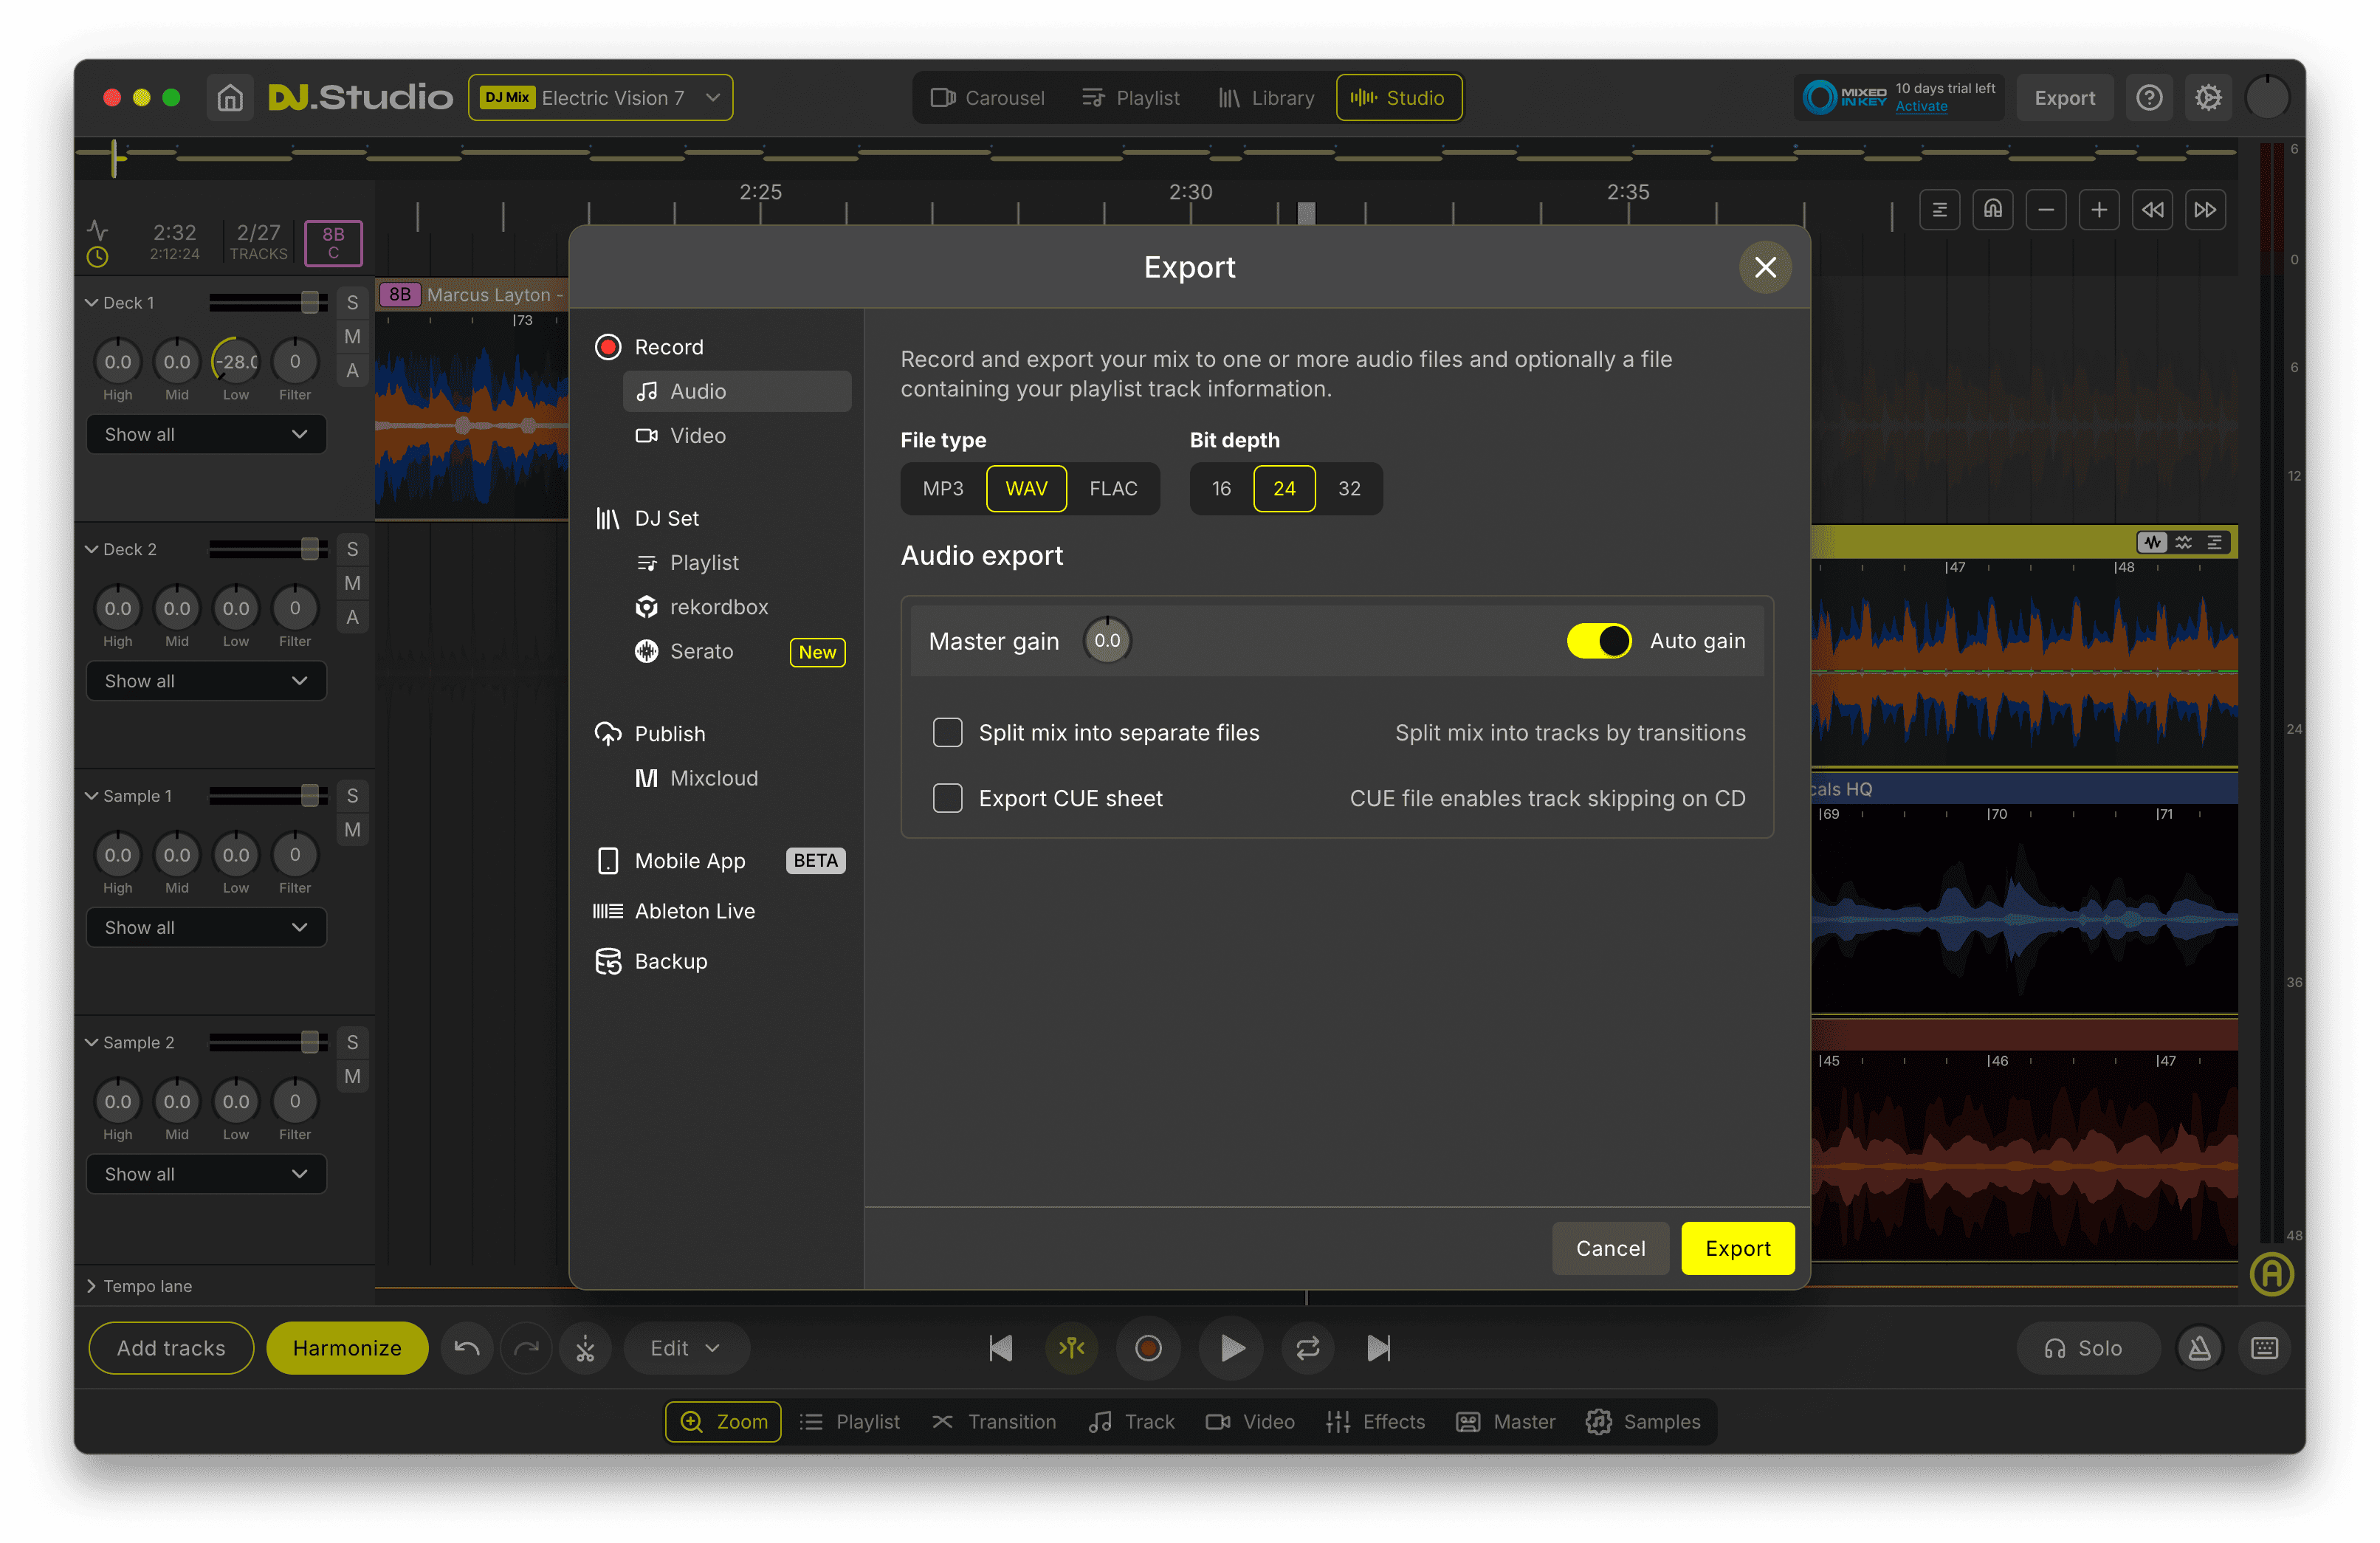The image size is (2380, 1543).
Task: Toggle the A button on Deck 1
Action: coord(352,371)
